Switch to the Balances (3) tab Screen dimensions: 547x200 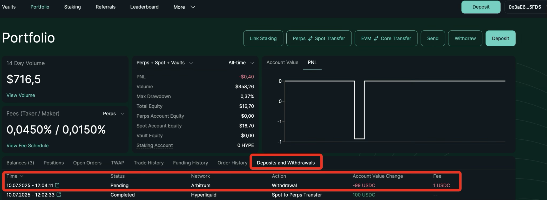(20, 163)
